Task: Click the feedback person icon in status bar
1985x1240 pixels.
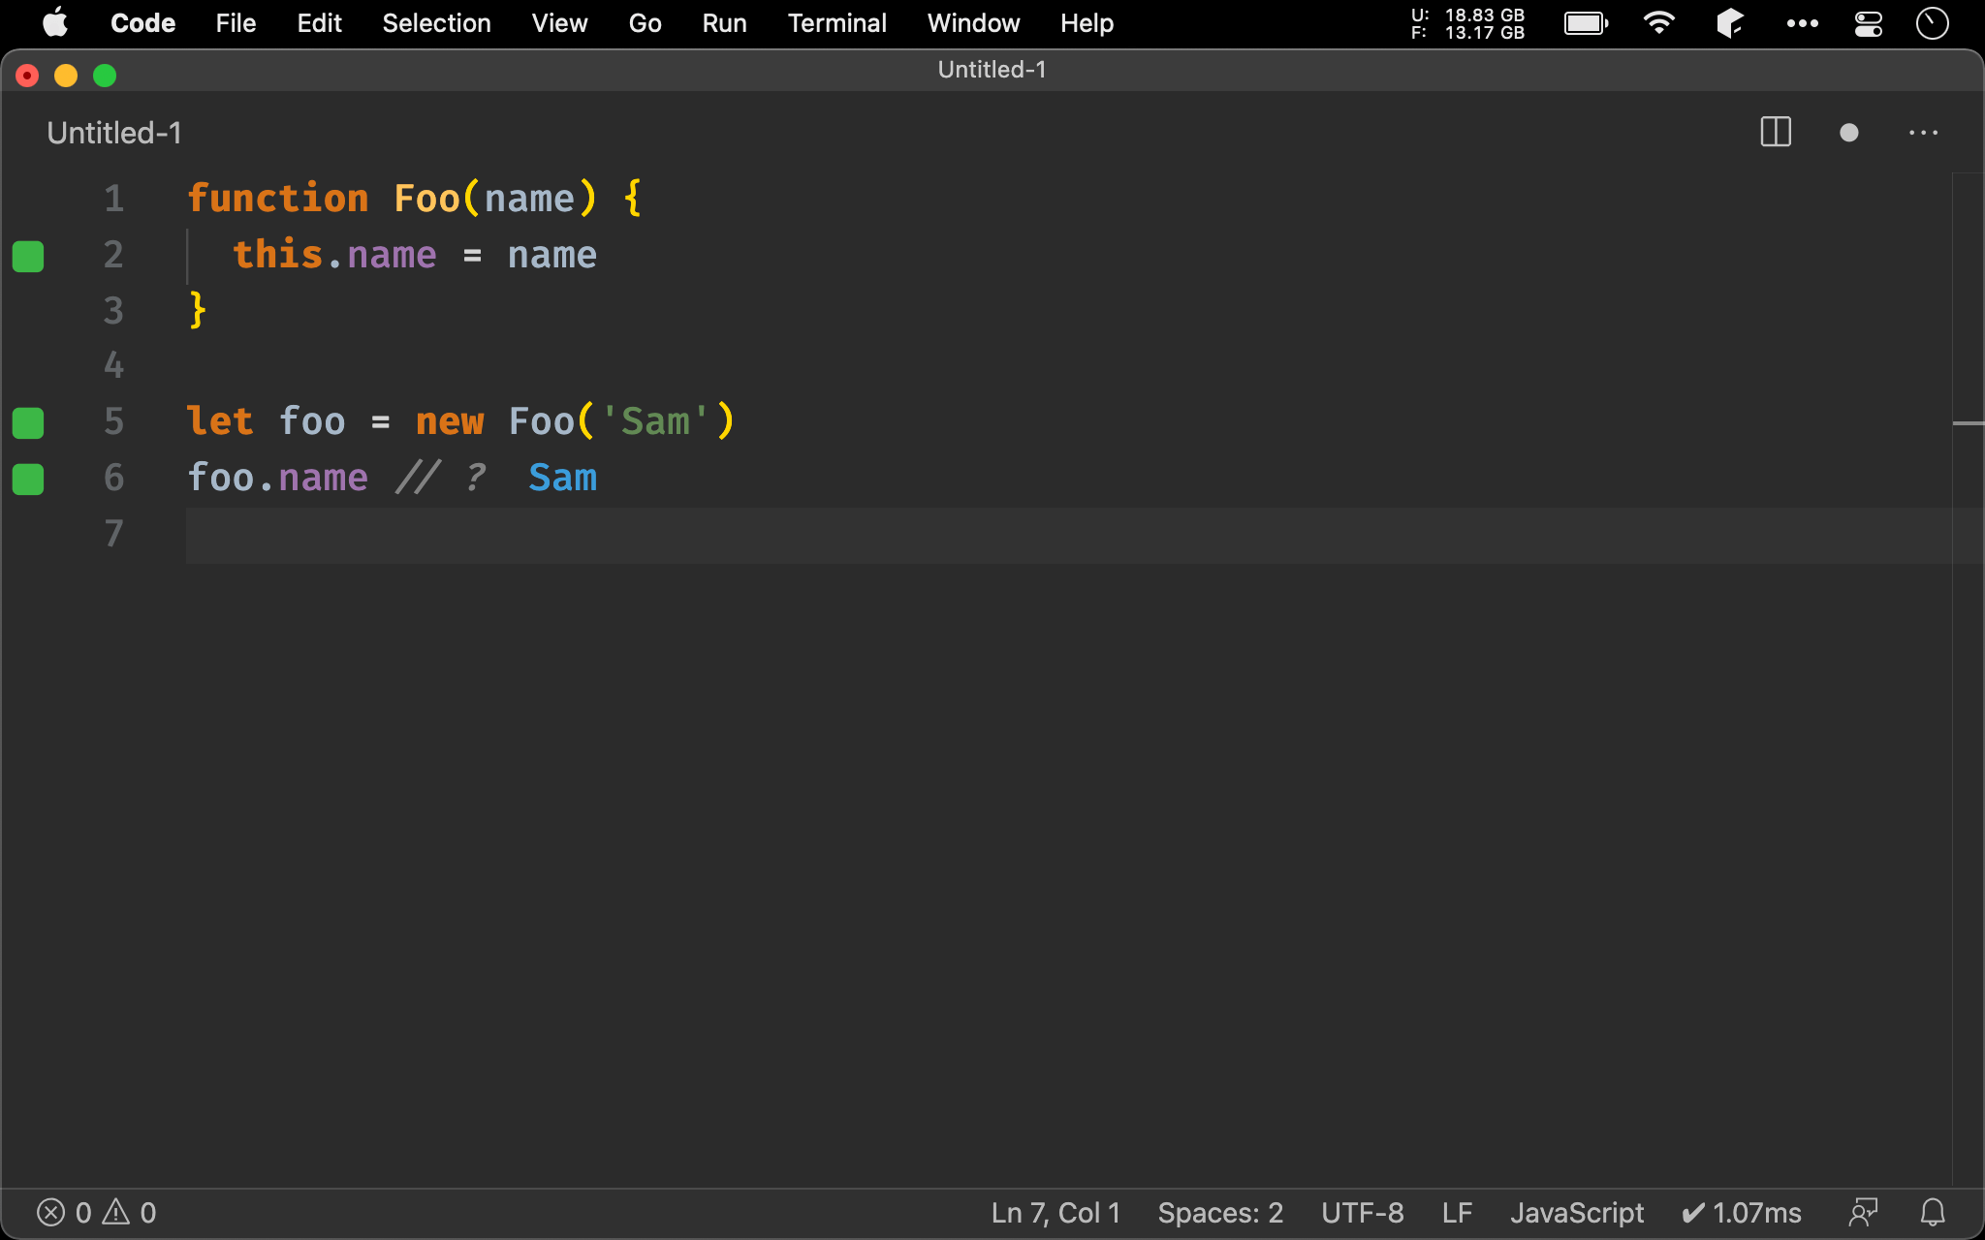Action: [1863, 1212]
